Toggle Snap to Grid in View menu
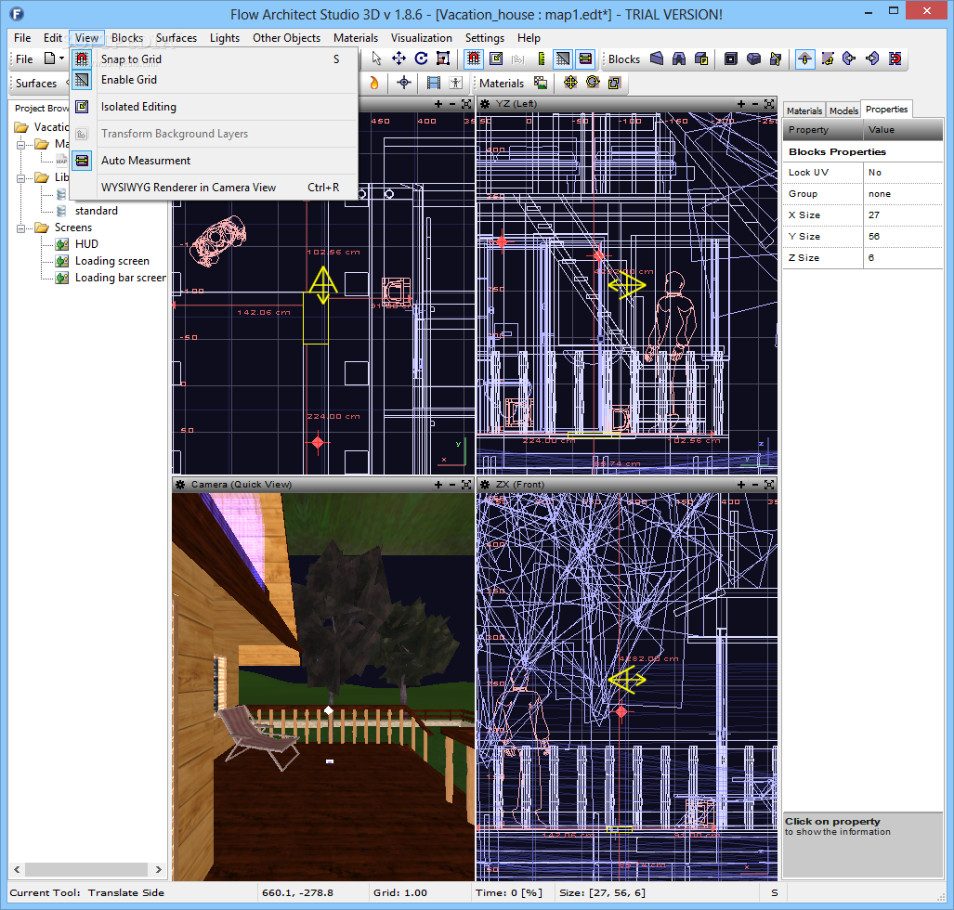This screenshot has width=954, height=910. (x=213, y=59)
